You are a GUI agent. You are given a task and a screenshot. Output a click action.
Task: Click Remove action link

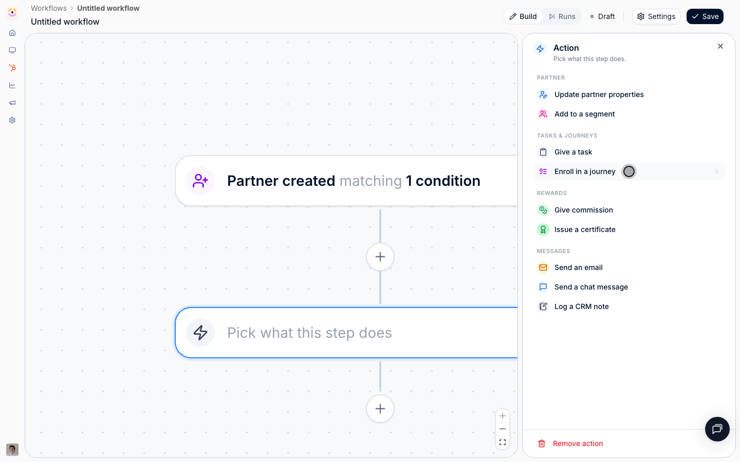pyautogui.click(x=578, y=444)
